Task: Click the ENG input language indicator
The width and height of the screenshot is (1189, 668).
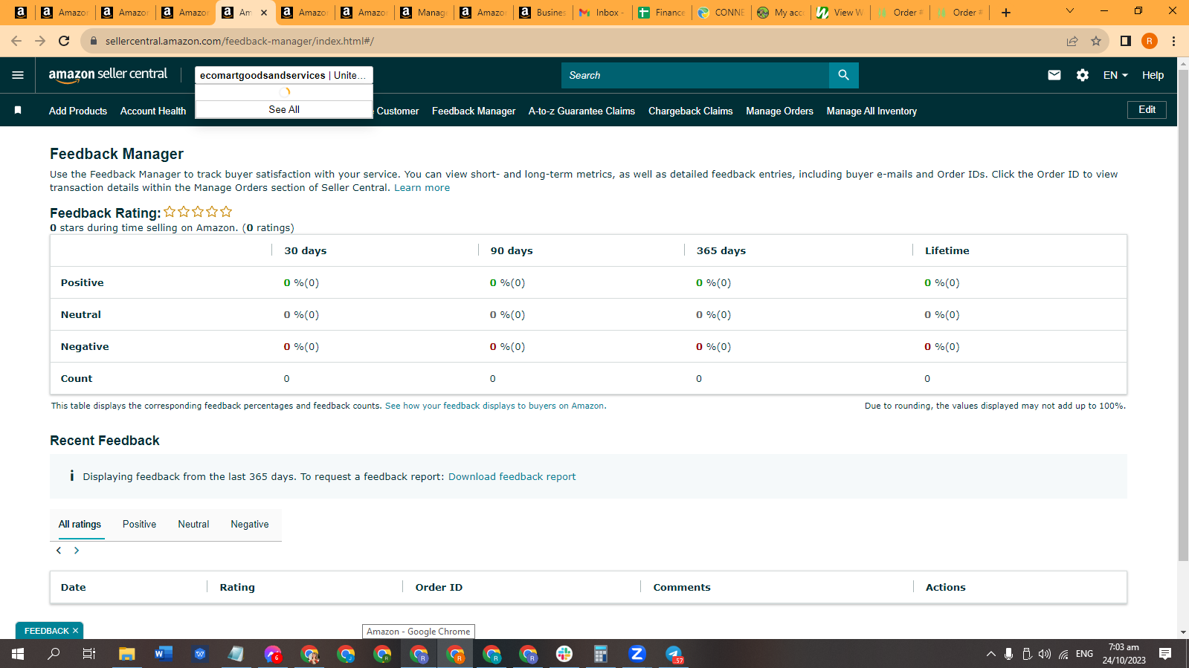Action: tap(1084, 654)
